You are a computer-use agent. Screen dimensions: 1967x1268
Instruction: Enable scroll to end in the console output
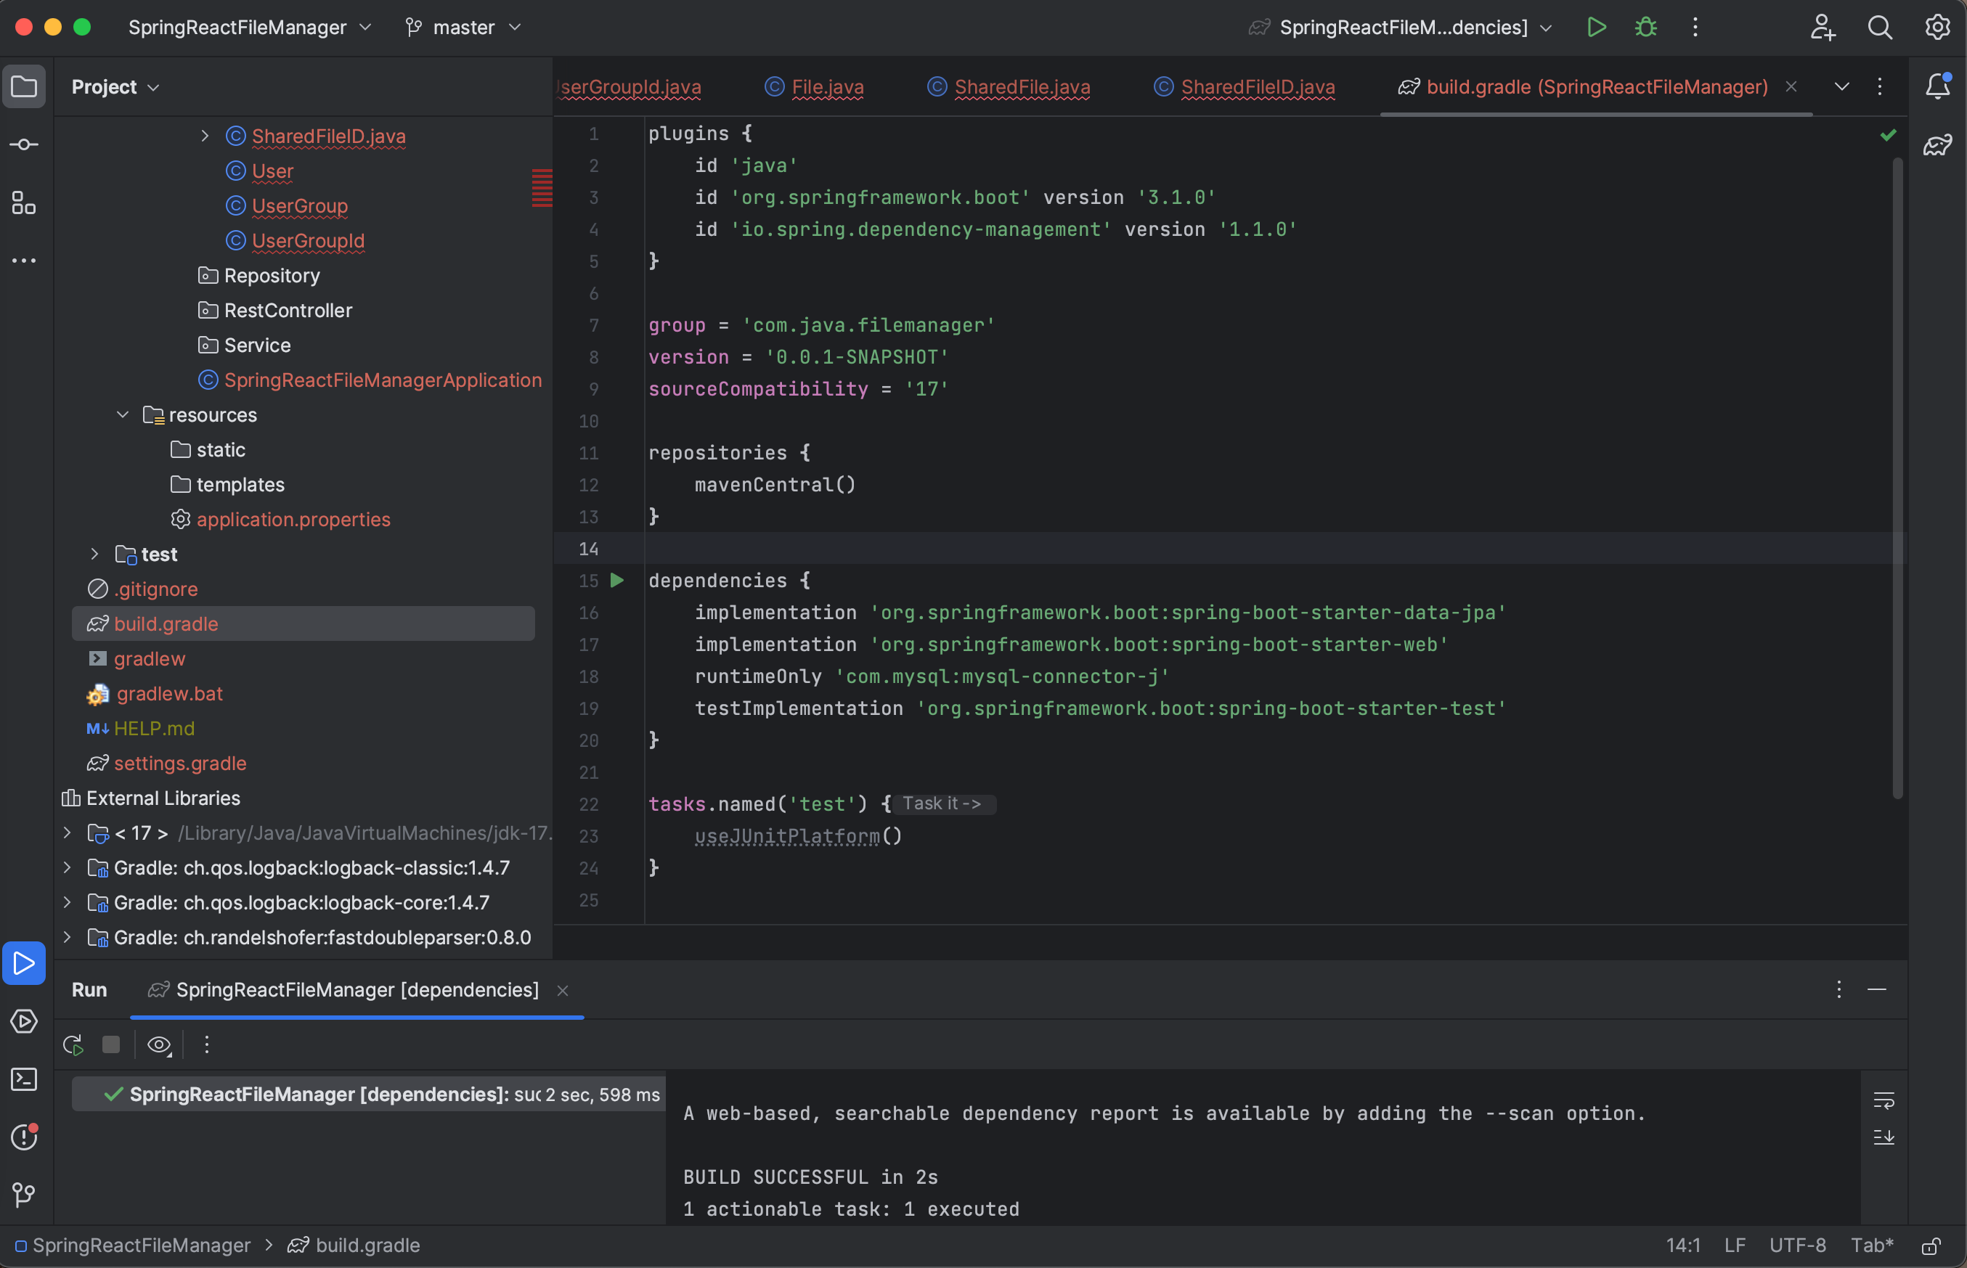[x=1883, y=1138]
